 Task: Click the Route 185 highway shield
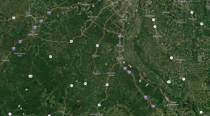[30, 76]
